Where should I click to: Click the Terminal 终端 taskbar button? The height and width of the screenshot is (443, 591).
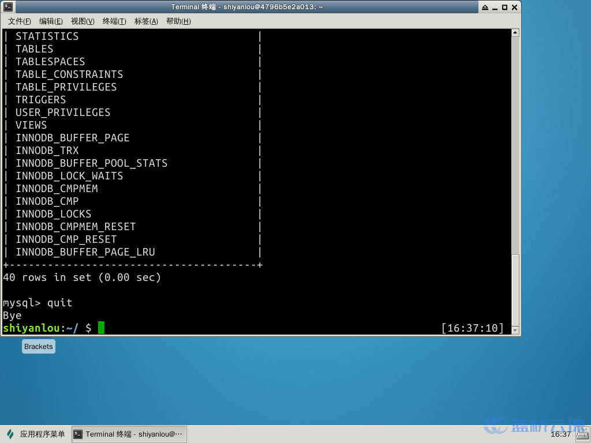(129, 434)
